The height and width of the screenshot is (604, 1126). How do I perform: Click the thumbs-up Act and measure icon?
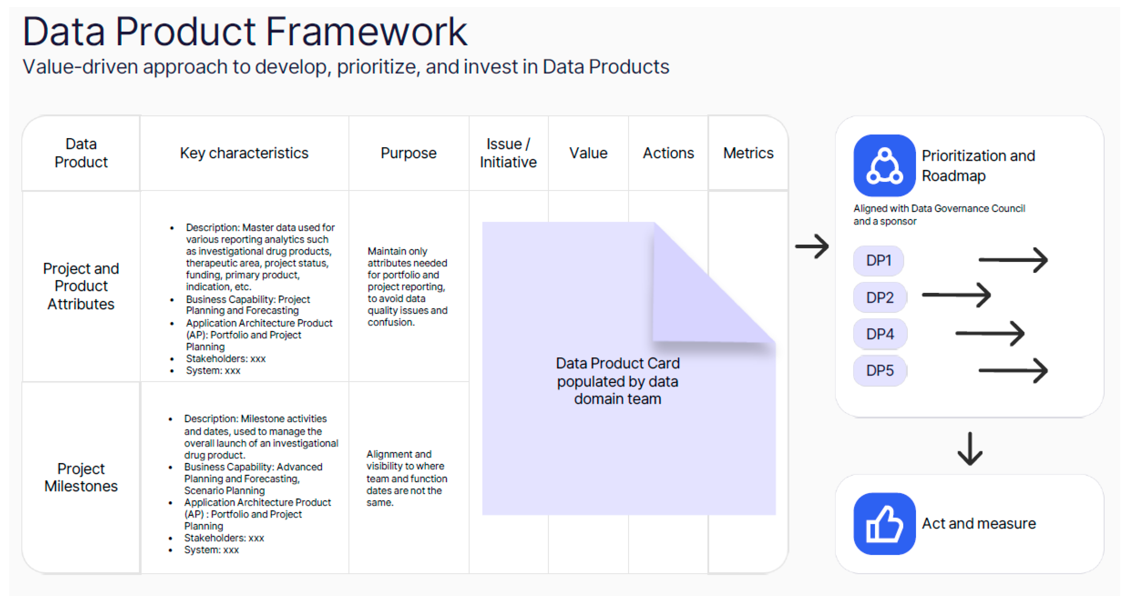[884, 524]
